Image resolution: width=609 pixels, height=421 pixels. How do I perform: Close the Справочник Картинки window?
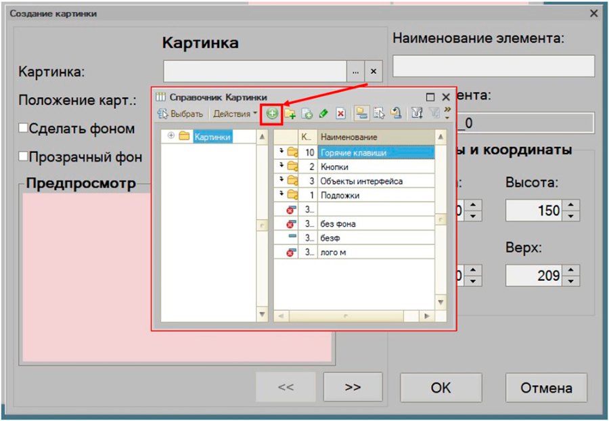pyautogui.click(x=446, y=97)
